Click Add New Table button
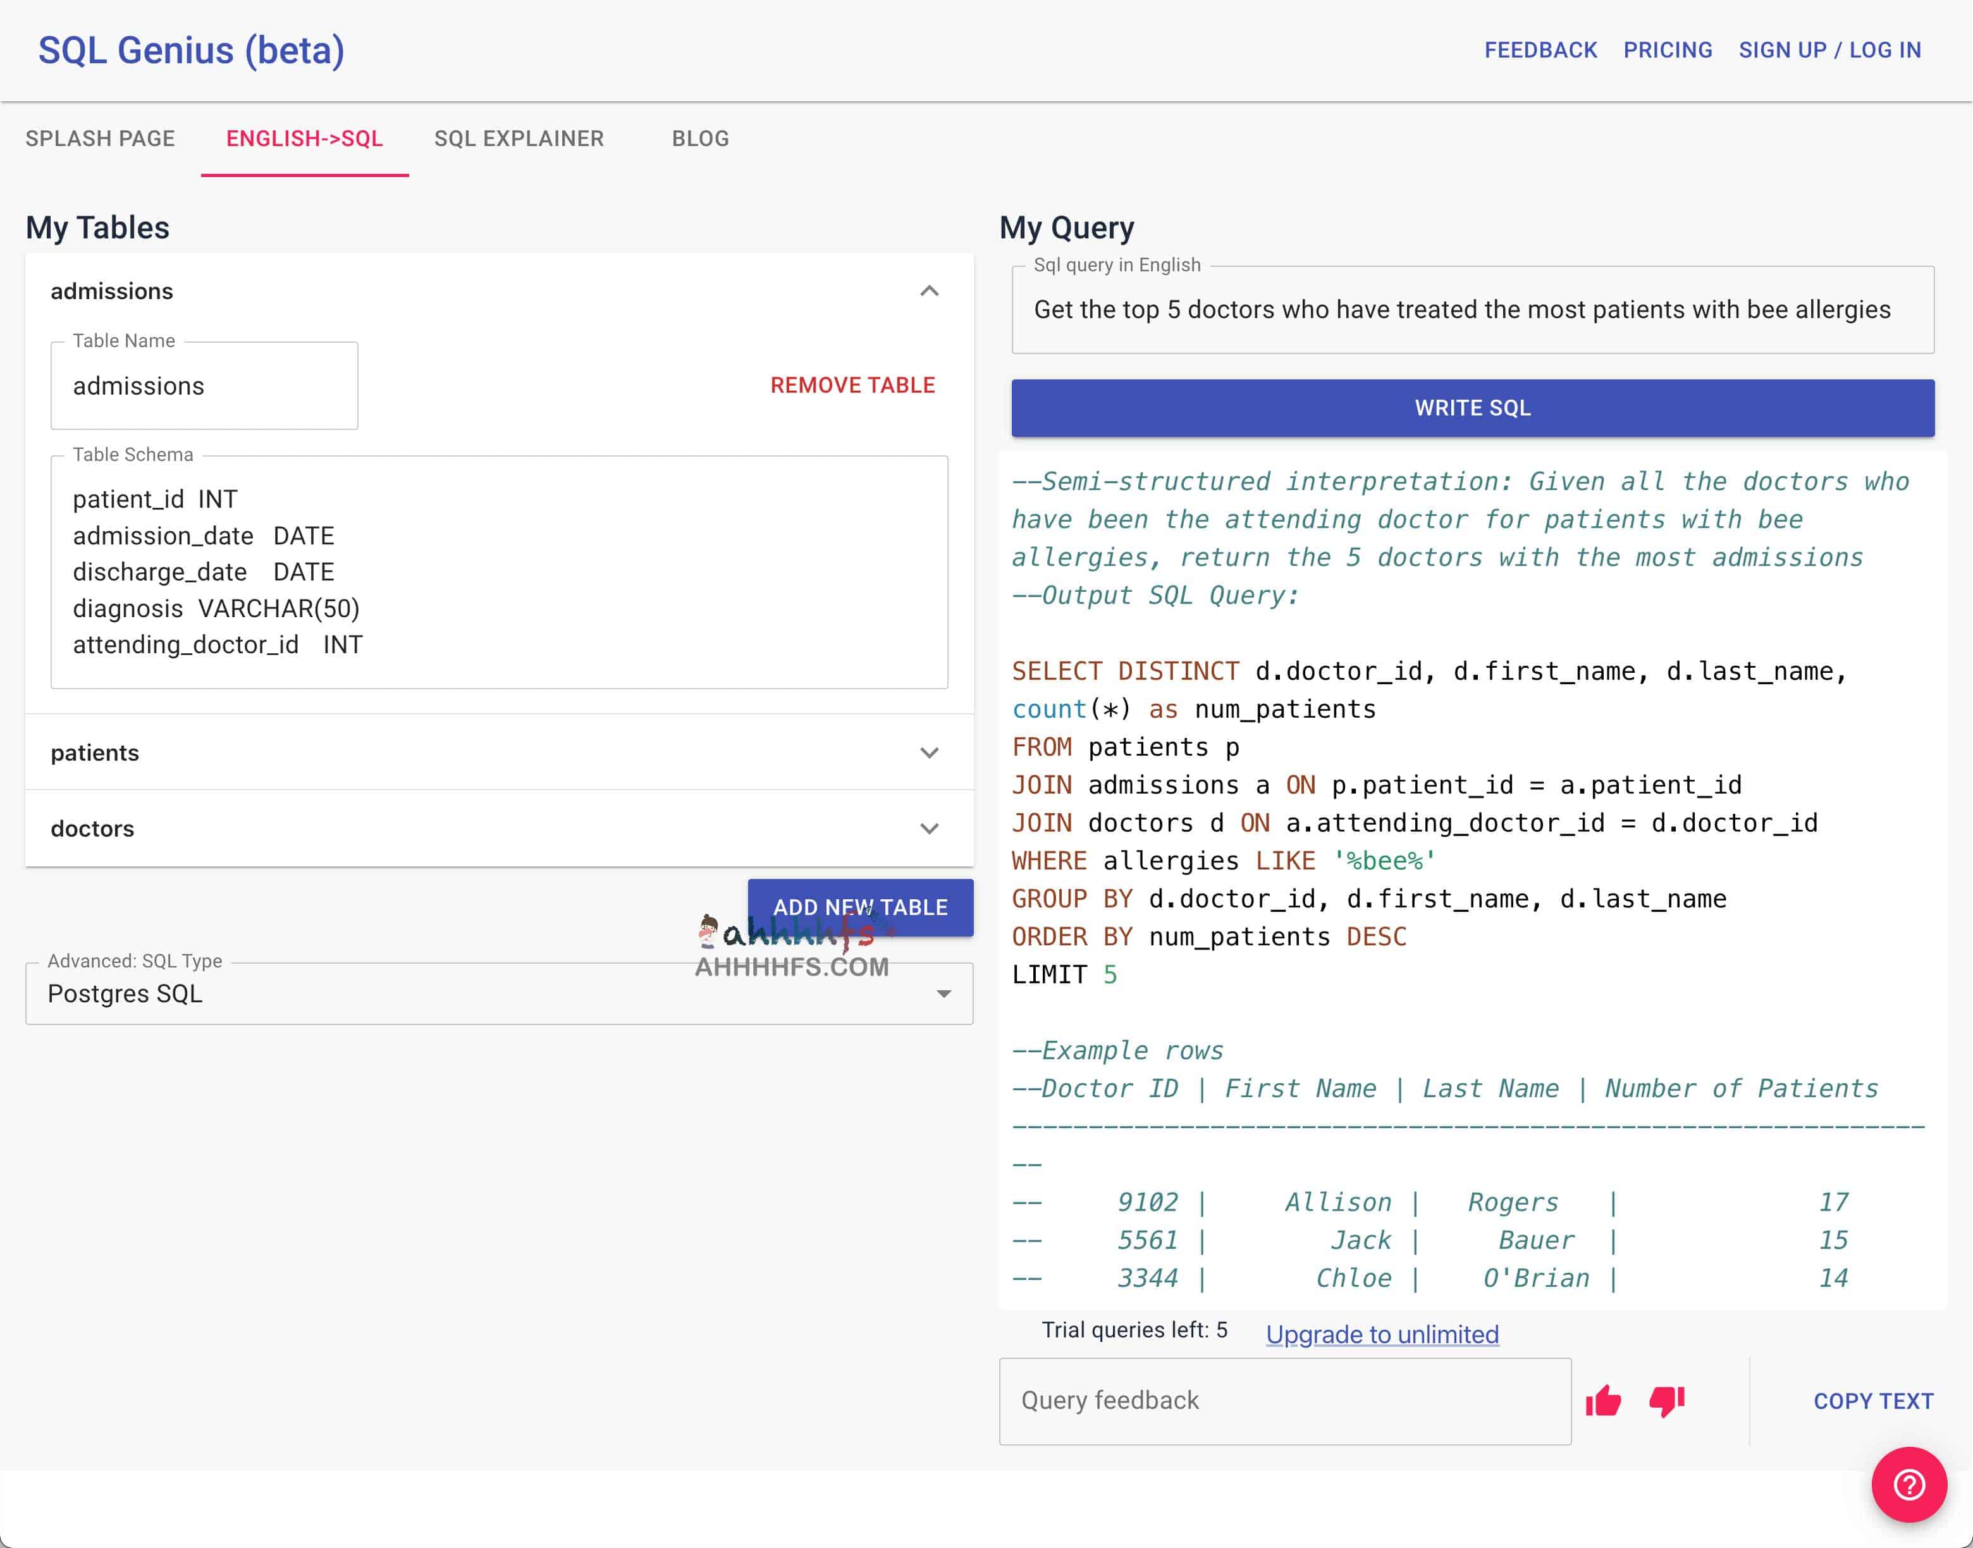This screenshot has width=1973, height=1548. click(x=860, y=907)
